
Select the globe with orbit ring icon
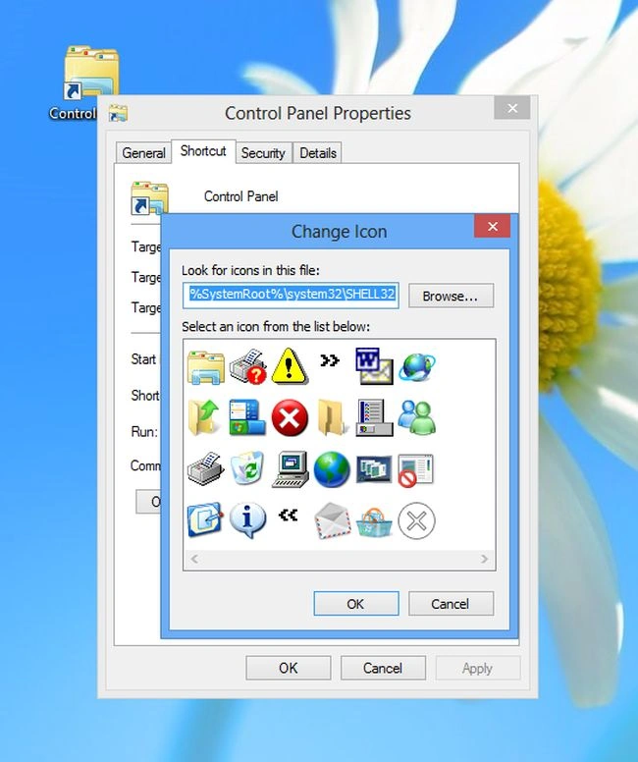click(416, 367)
